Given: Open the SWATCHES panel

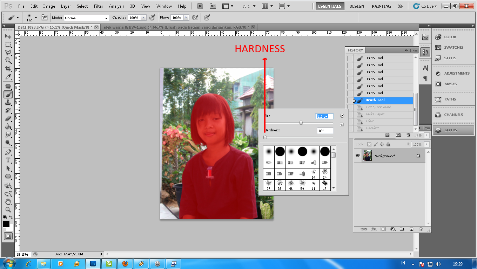Looking at the screenshot, I should pyautogui.click(x=454, y=47).
